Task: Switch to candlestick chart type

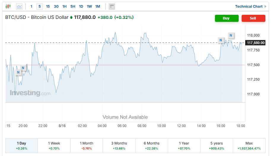Action: (8, 6)
